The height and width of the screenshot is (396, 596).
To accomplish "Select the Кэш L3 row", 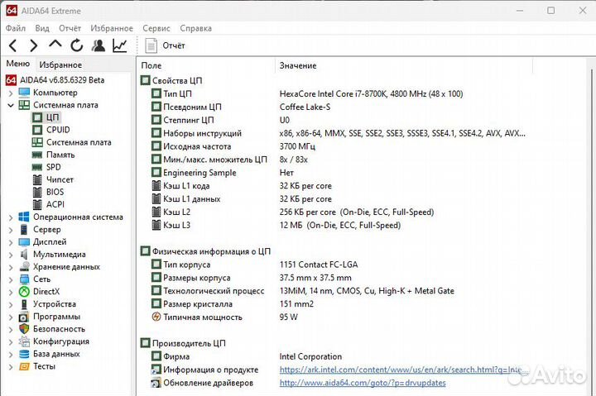I will point(276,225).
